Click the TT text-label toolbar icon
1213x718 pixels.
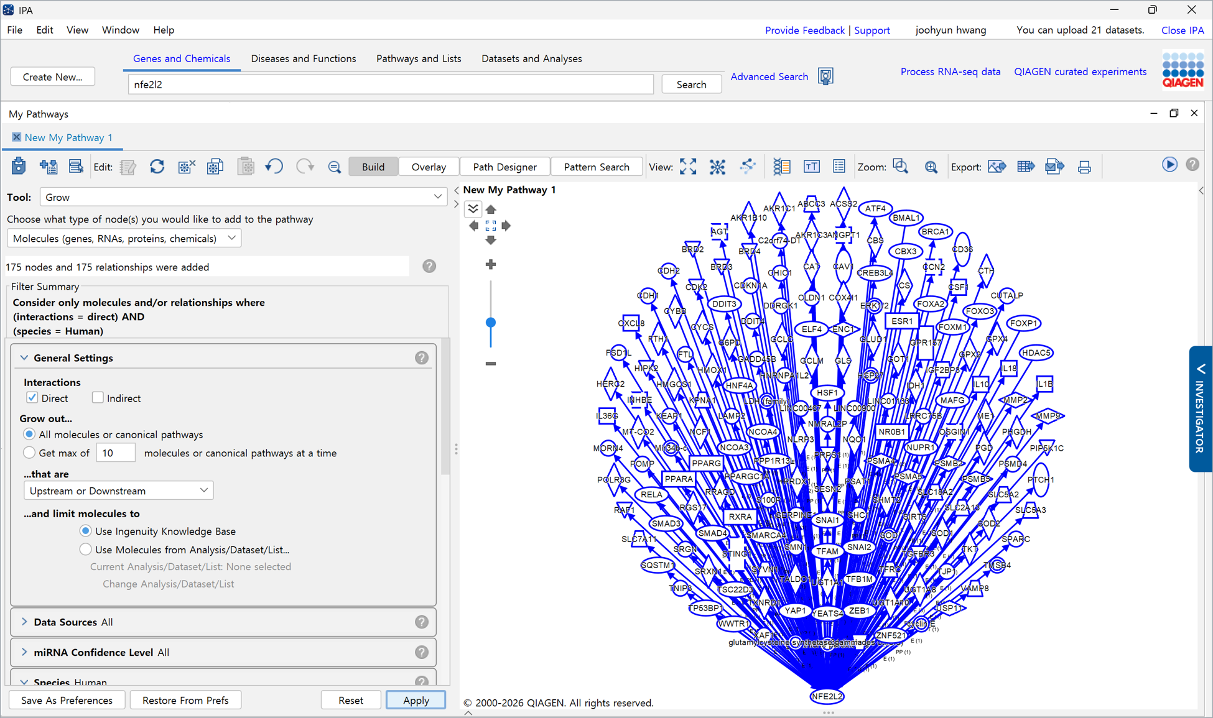812,167
